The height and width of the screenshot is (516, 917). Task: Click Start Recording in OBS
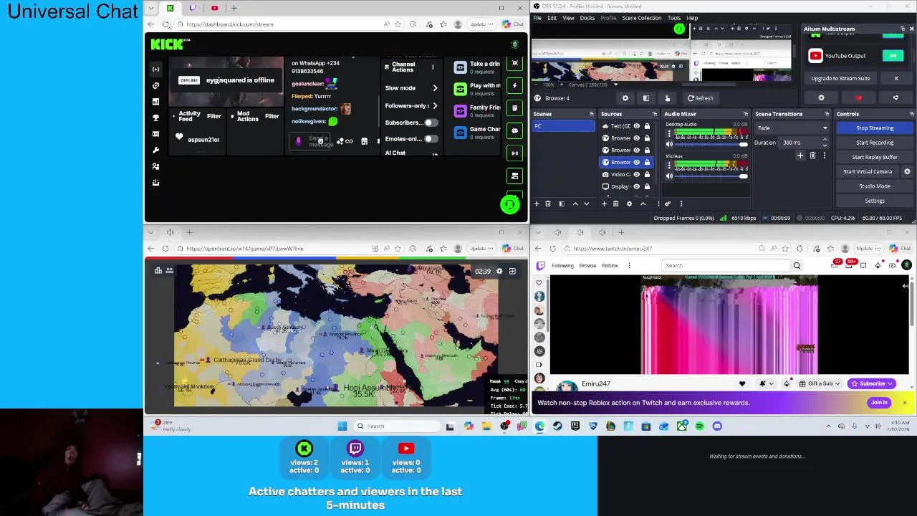(875, 143)
